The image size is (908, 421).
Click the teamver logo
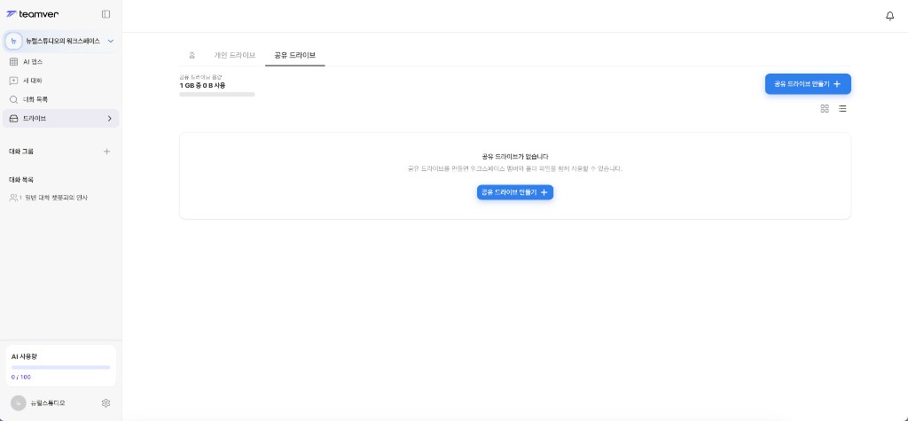33,14
